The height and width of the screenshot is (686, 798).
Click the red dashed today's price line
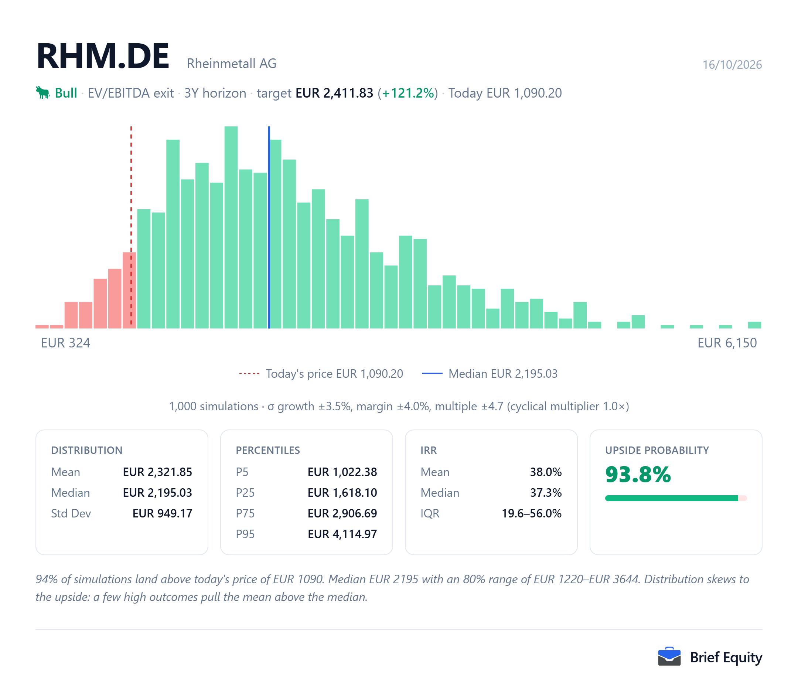[x=131, y=227]
